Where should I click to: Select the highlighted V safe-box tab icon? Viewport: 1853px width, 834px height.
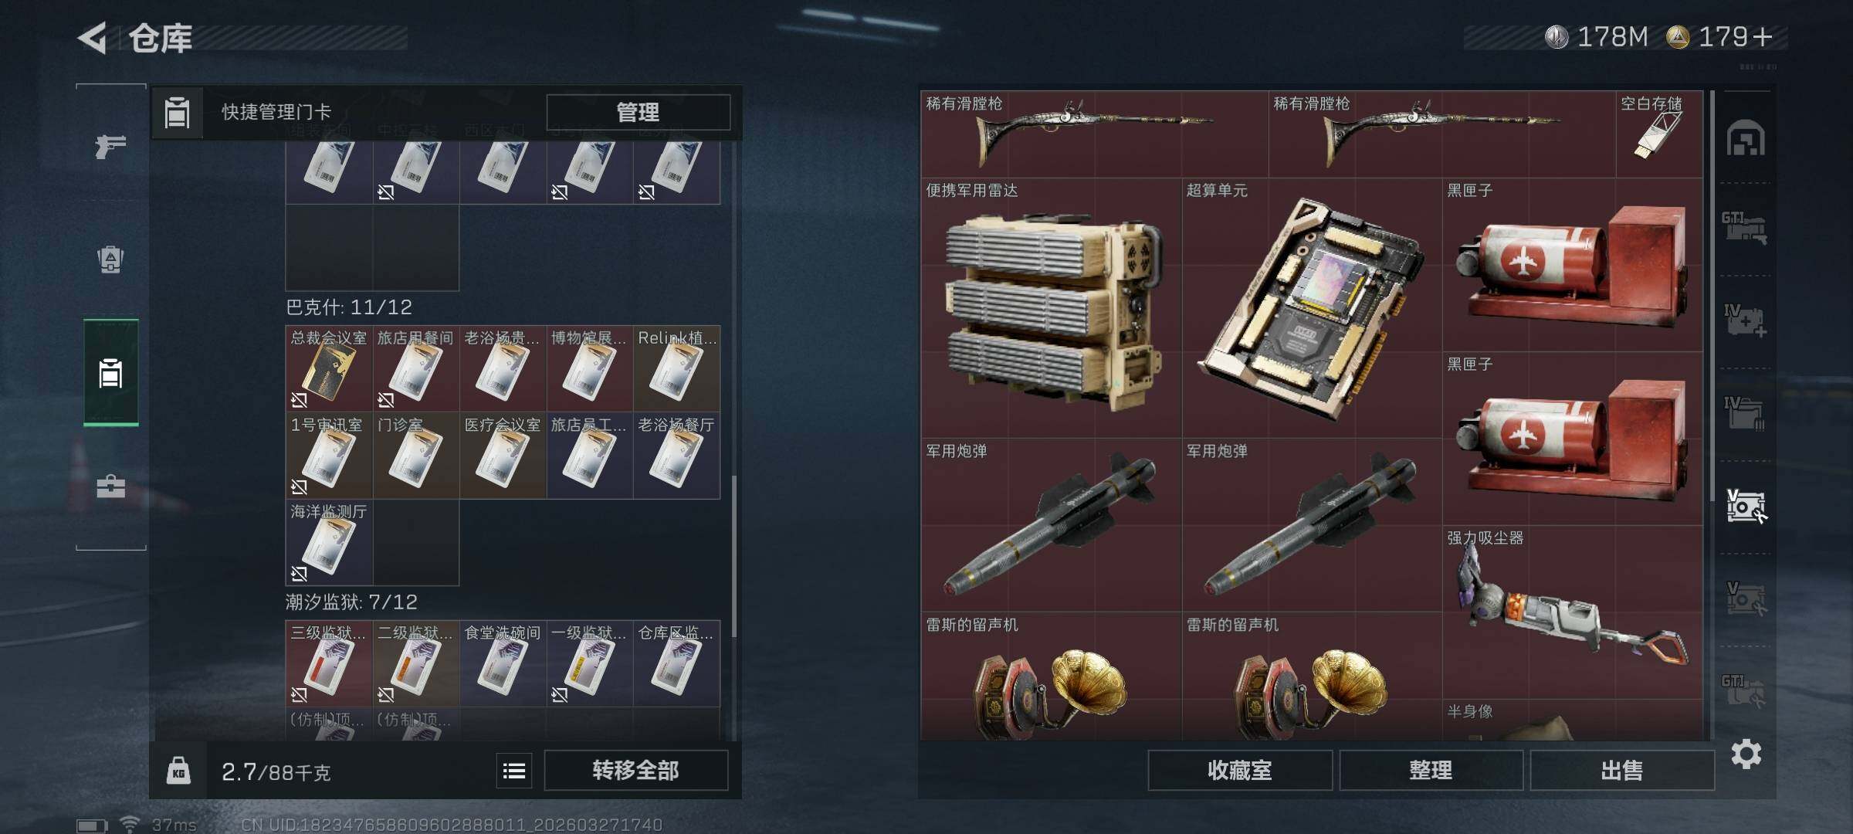pyautogui.click(x=1745, y=506)
